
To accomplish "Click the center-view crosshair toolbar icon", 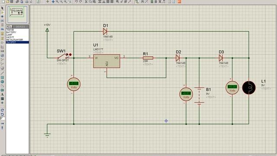I will (53, 2).
